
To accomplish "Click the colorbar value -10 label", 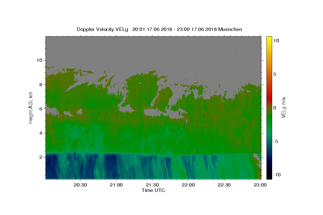I will [x=277, y=175].
